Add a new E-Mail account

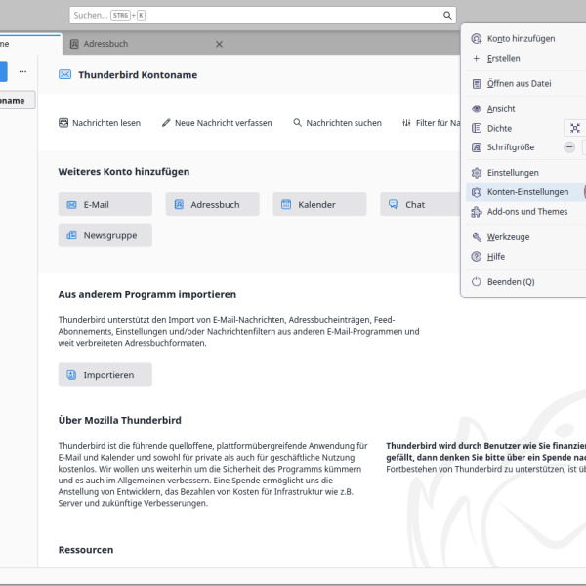[x=105, y=204]
